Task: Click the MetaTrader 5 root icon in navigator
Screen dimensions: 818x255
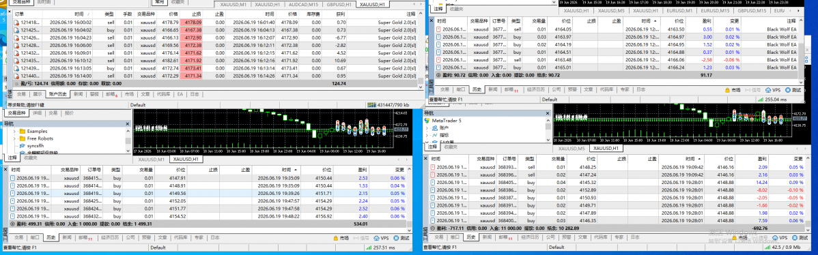Action: point(427,121)
